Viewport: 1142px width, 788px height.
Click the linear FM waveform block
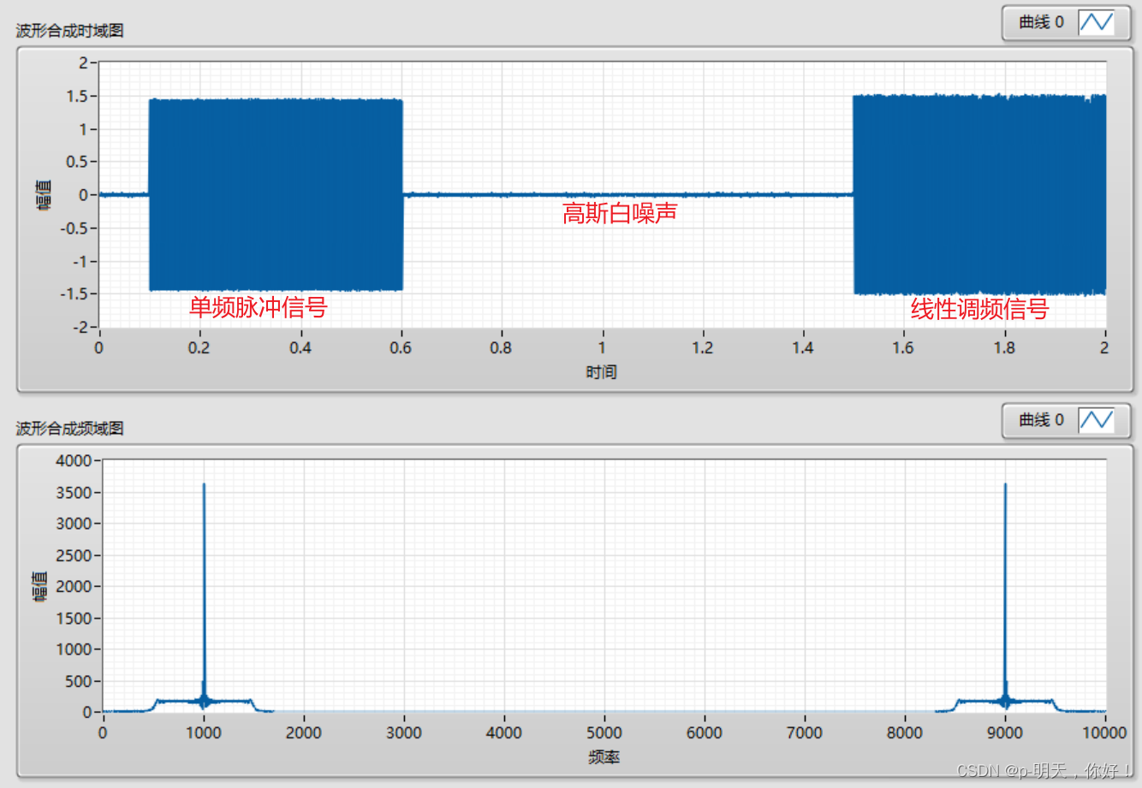(979, 195)
